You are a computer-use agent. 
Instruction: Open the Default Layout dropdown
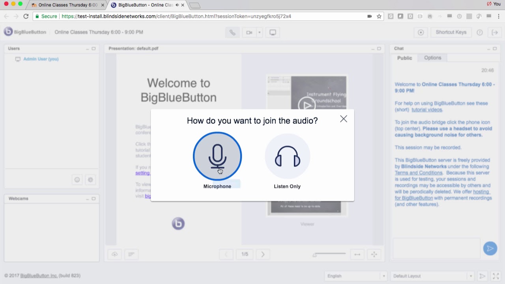point(432,276)
